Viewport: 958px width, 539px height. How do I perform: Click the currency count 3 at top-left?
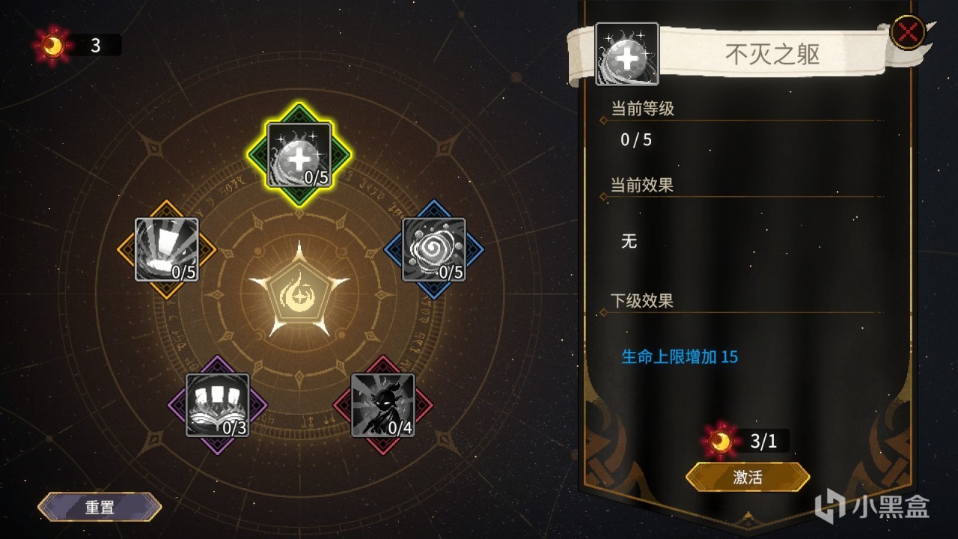[95, 46]
